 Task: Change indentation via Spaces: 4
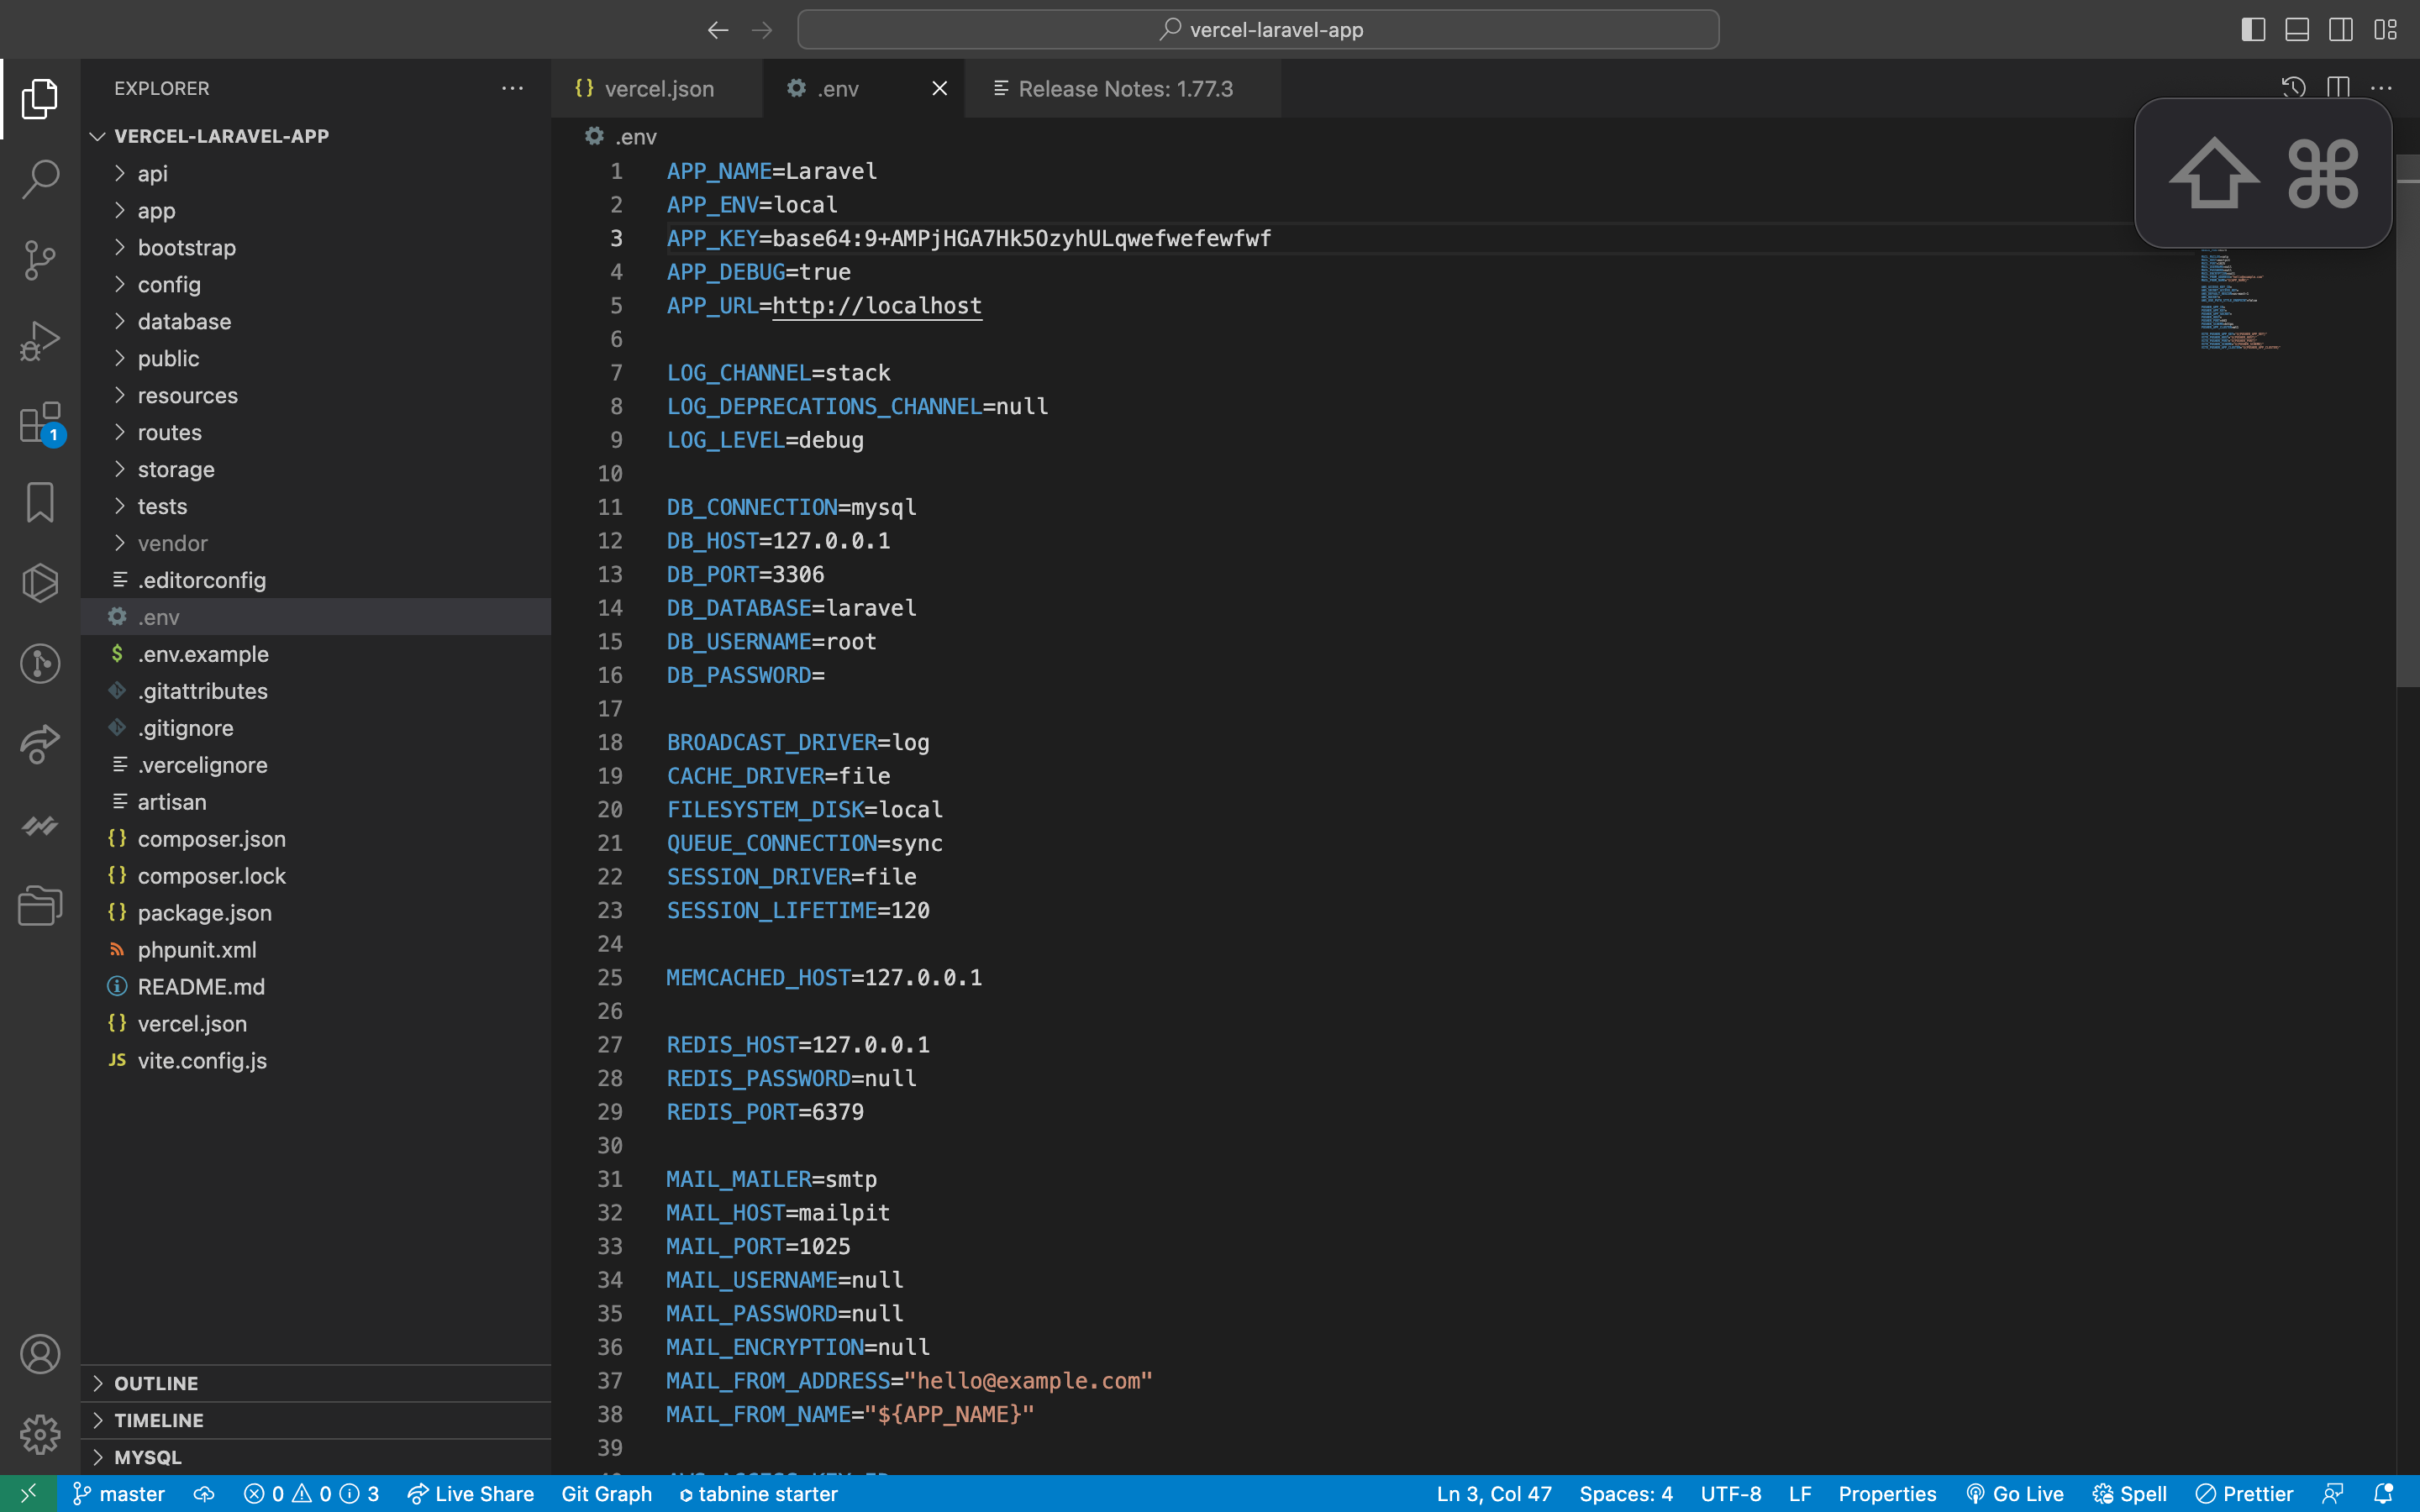[1626, 1494]
